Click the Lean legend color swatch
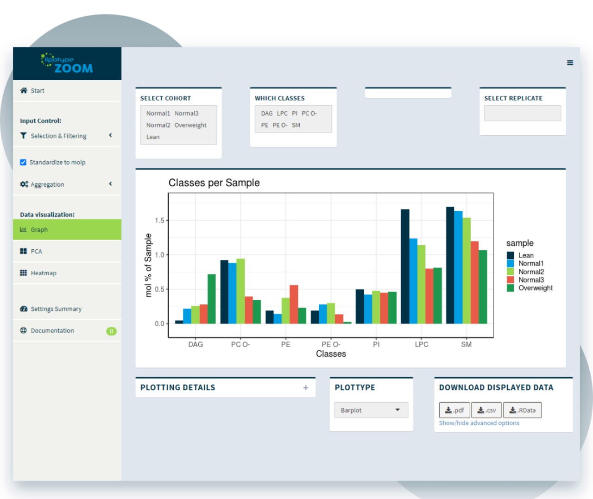 click(511, 255)
